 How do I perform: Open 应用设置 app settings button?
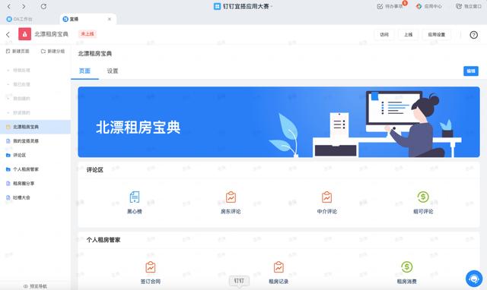point(436,35)
